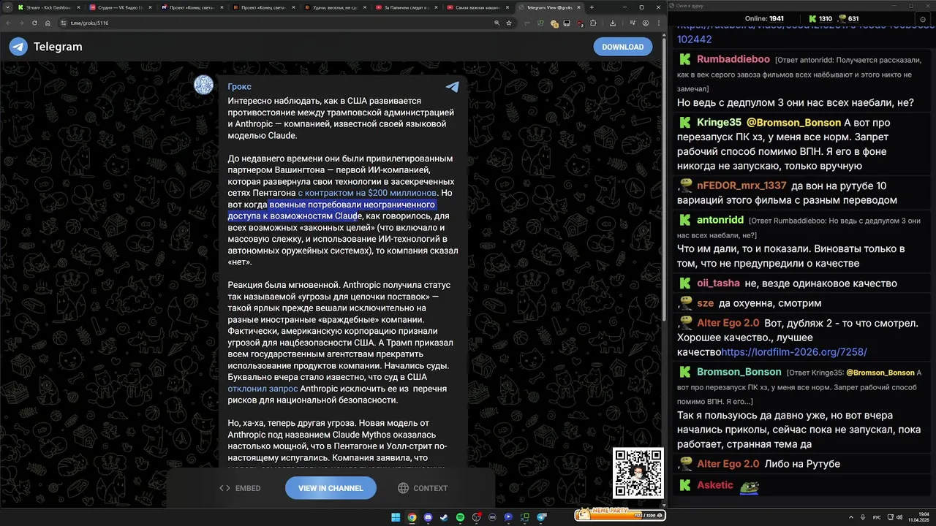The width and height of the screenshot is (936, 526).
Task: Click the EMBED button below the post
Action: pos(240,488)
